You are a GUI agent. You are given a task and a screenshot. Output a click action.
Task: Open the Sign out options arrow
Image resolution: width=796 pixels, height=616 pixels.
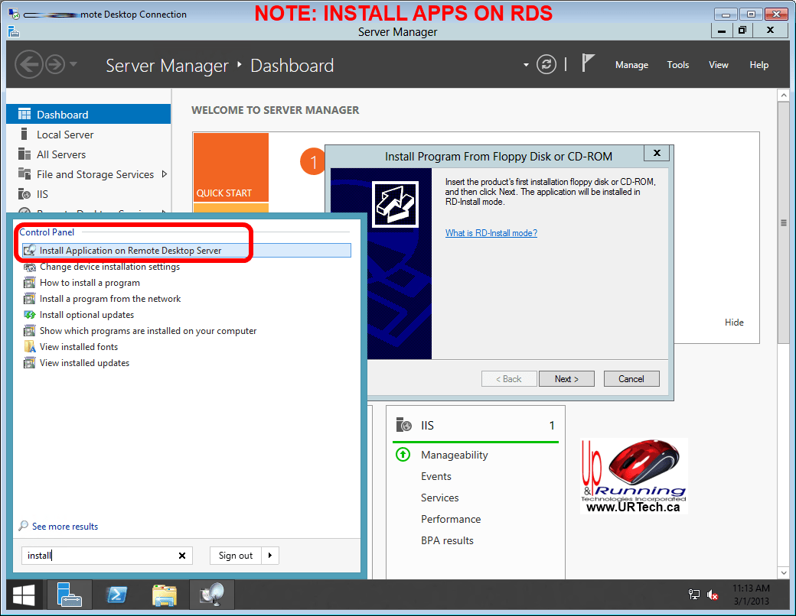point(270,556)
